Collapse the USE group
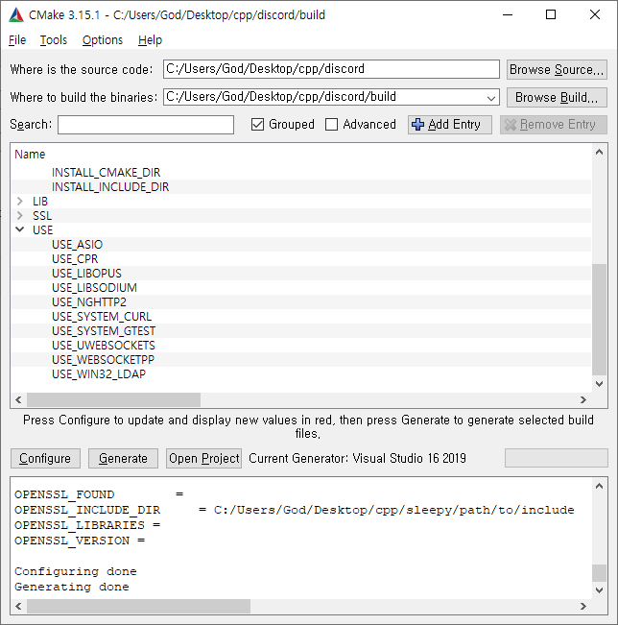The width and height of the screenshot is (618, 625). (x=19, y=230)
